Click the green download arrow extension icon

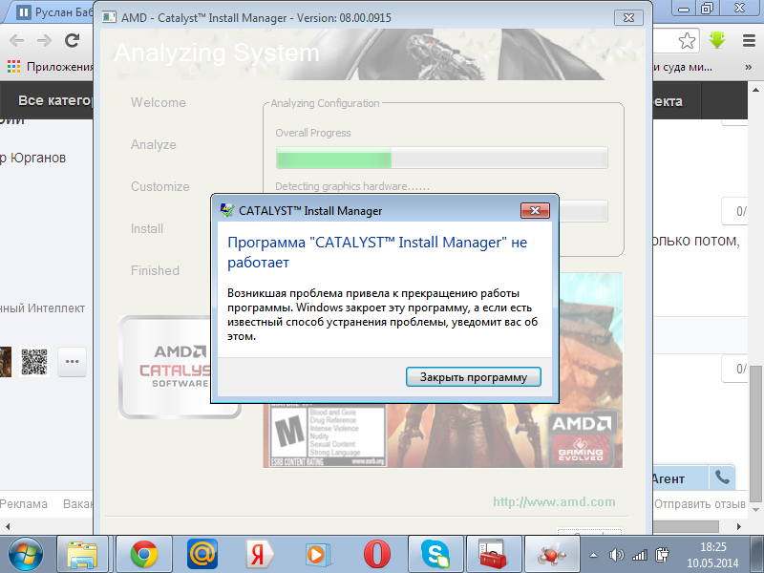point(717,40)
